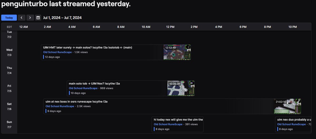Image resolution: width=316 pixels, height=139 pixels.
Task: Click the 12 days ago label
Action: click(52, 57)
